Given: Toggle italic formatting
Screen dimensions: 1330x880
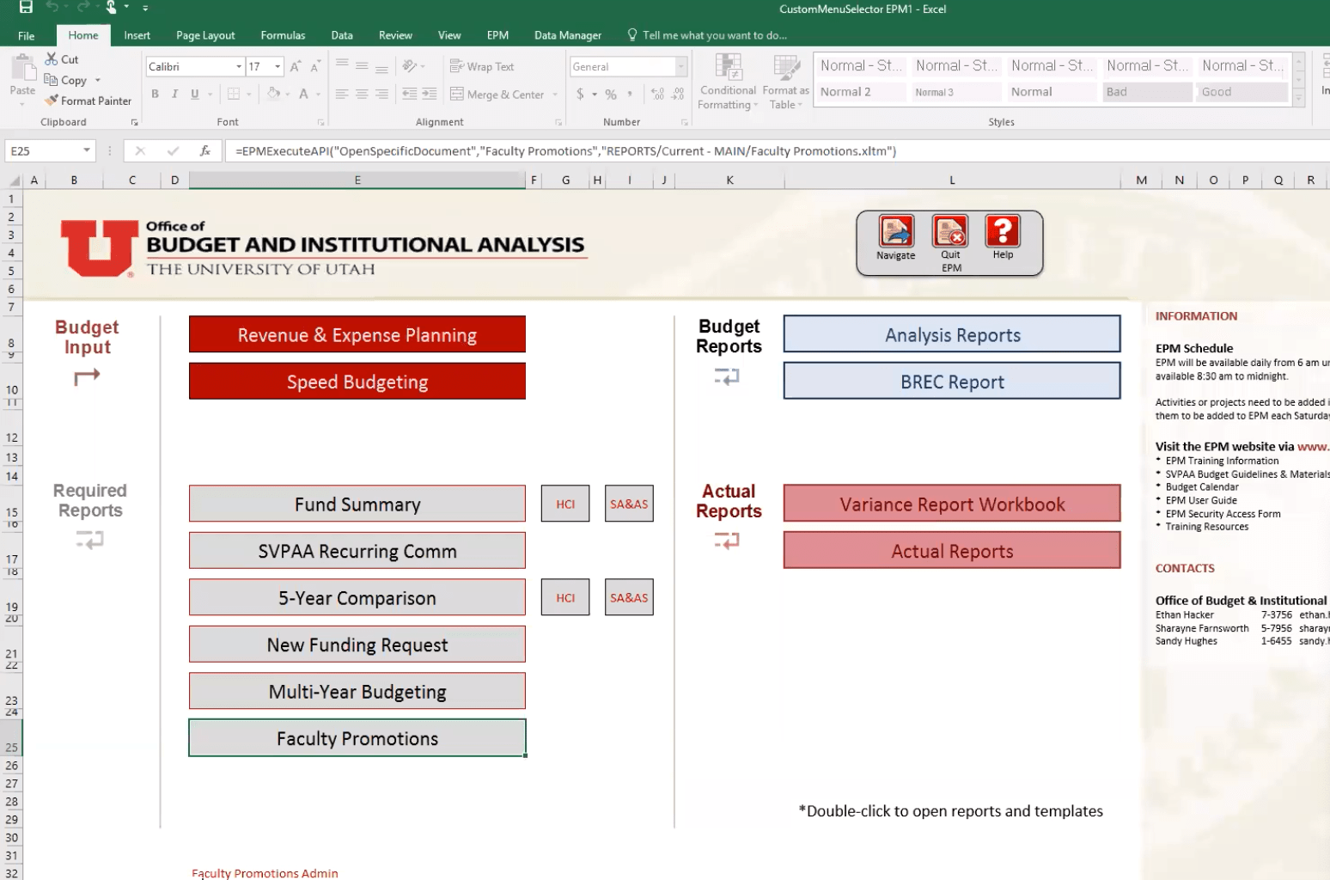Looking at the screenshot, I should [x=175, y=94].
